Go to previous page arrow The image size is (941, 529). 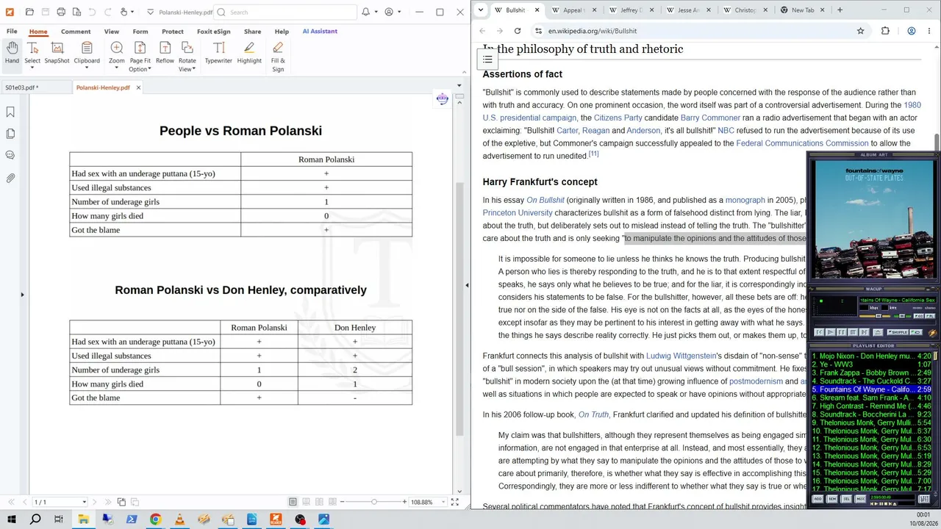pyautogui.click(x=25, y=502)
